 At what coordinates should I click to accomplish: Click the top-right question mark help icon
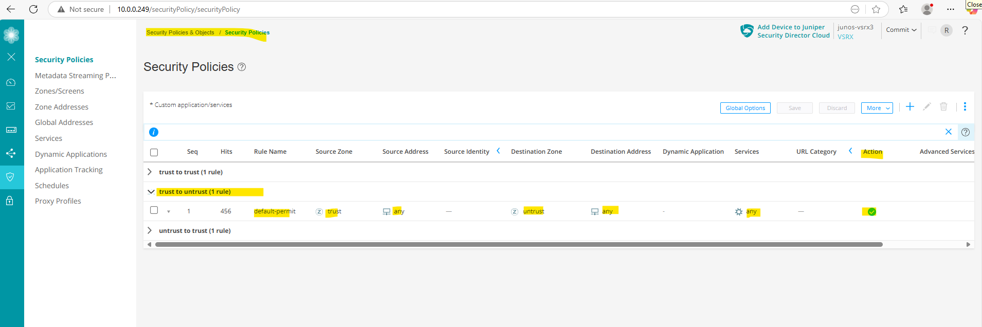point(965,30)
